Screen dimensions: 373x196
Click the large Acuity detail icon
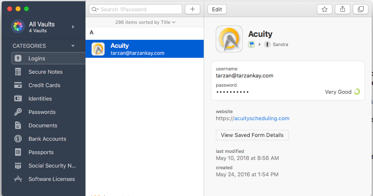coord(229,39)
